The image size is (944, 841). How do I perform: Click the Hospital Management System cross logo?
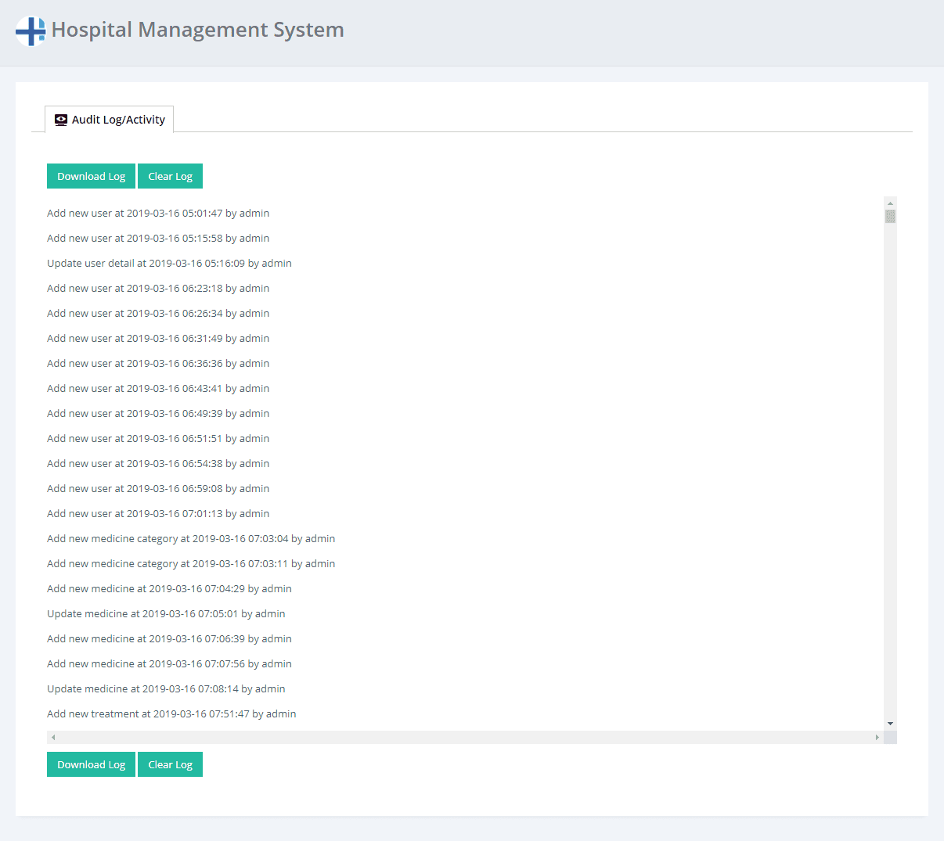31,31
